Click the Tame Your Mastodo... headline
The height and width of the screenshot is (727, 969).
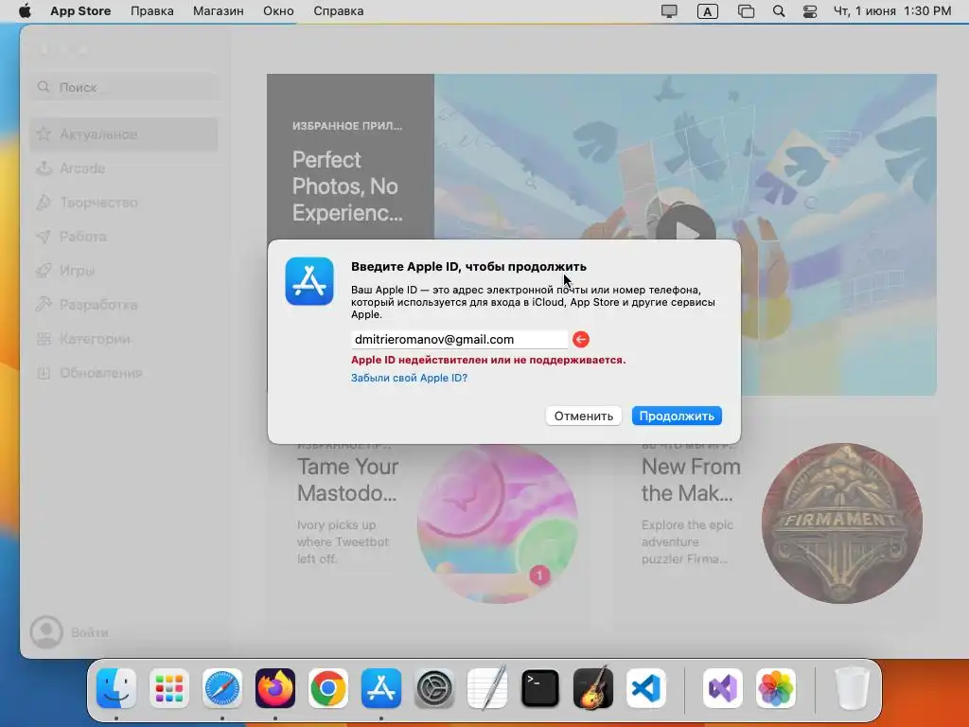[348, 480]
